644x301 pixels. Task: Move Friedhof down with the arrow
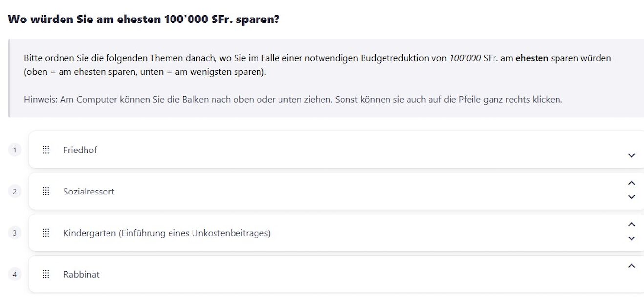point(631,155)
